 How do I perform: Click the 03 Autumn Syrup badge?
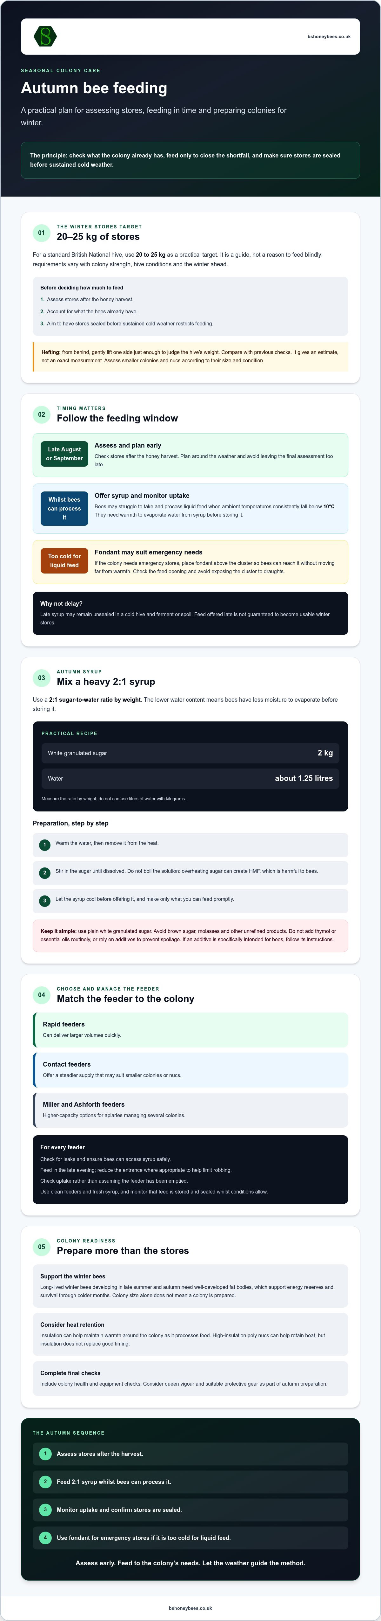tap(41, 678)
